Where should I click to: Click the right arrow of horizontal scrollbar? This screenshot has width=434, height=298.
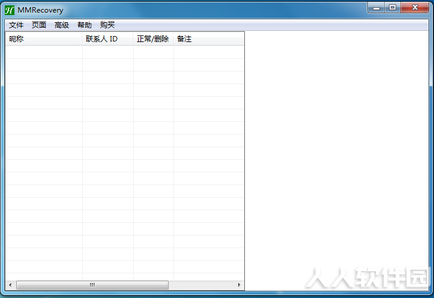[x=239, y=285]
